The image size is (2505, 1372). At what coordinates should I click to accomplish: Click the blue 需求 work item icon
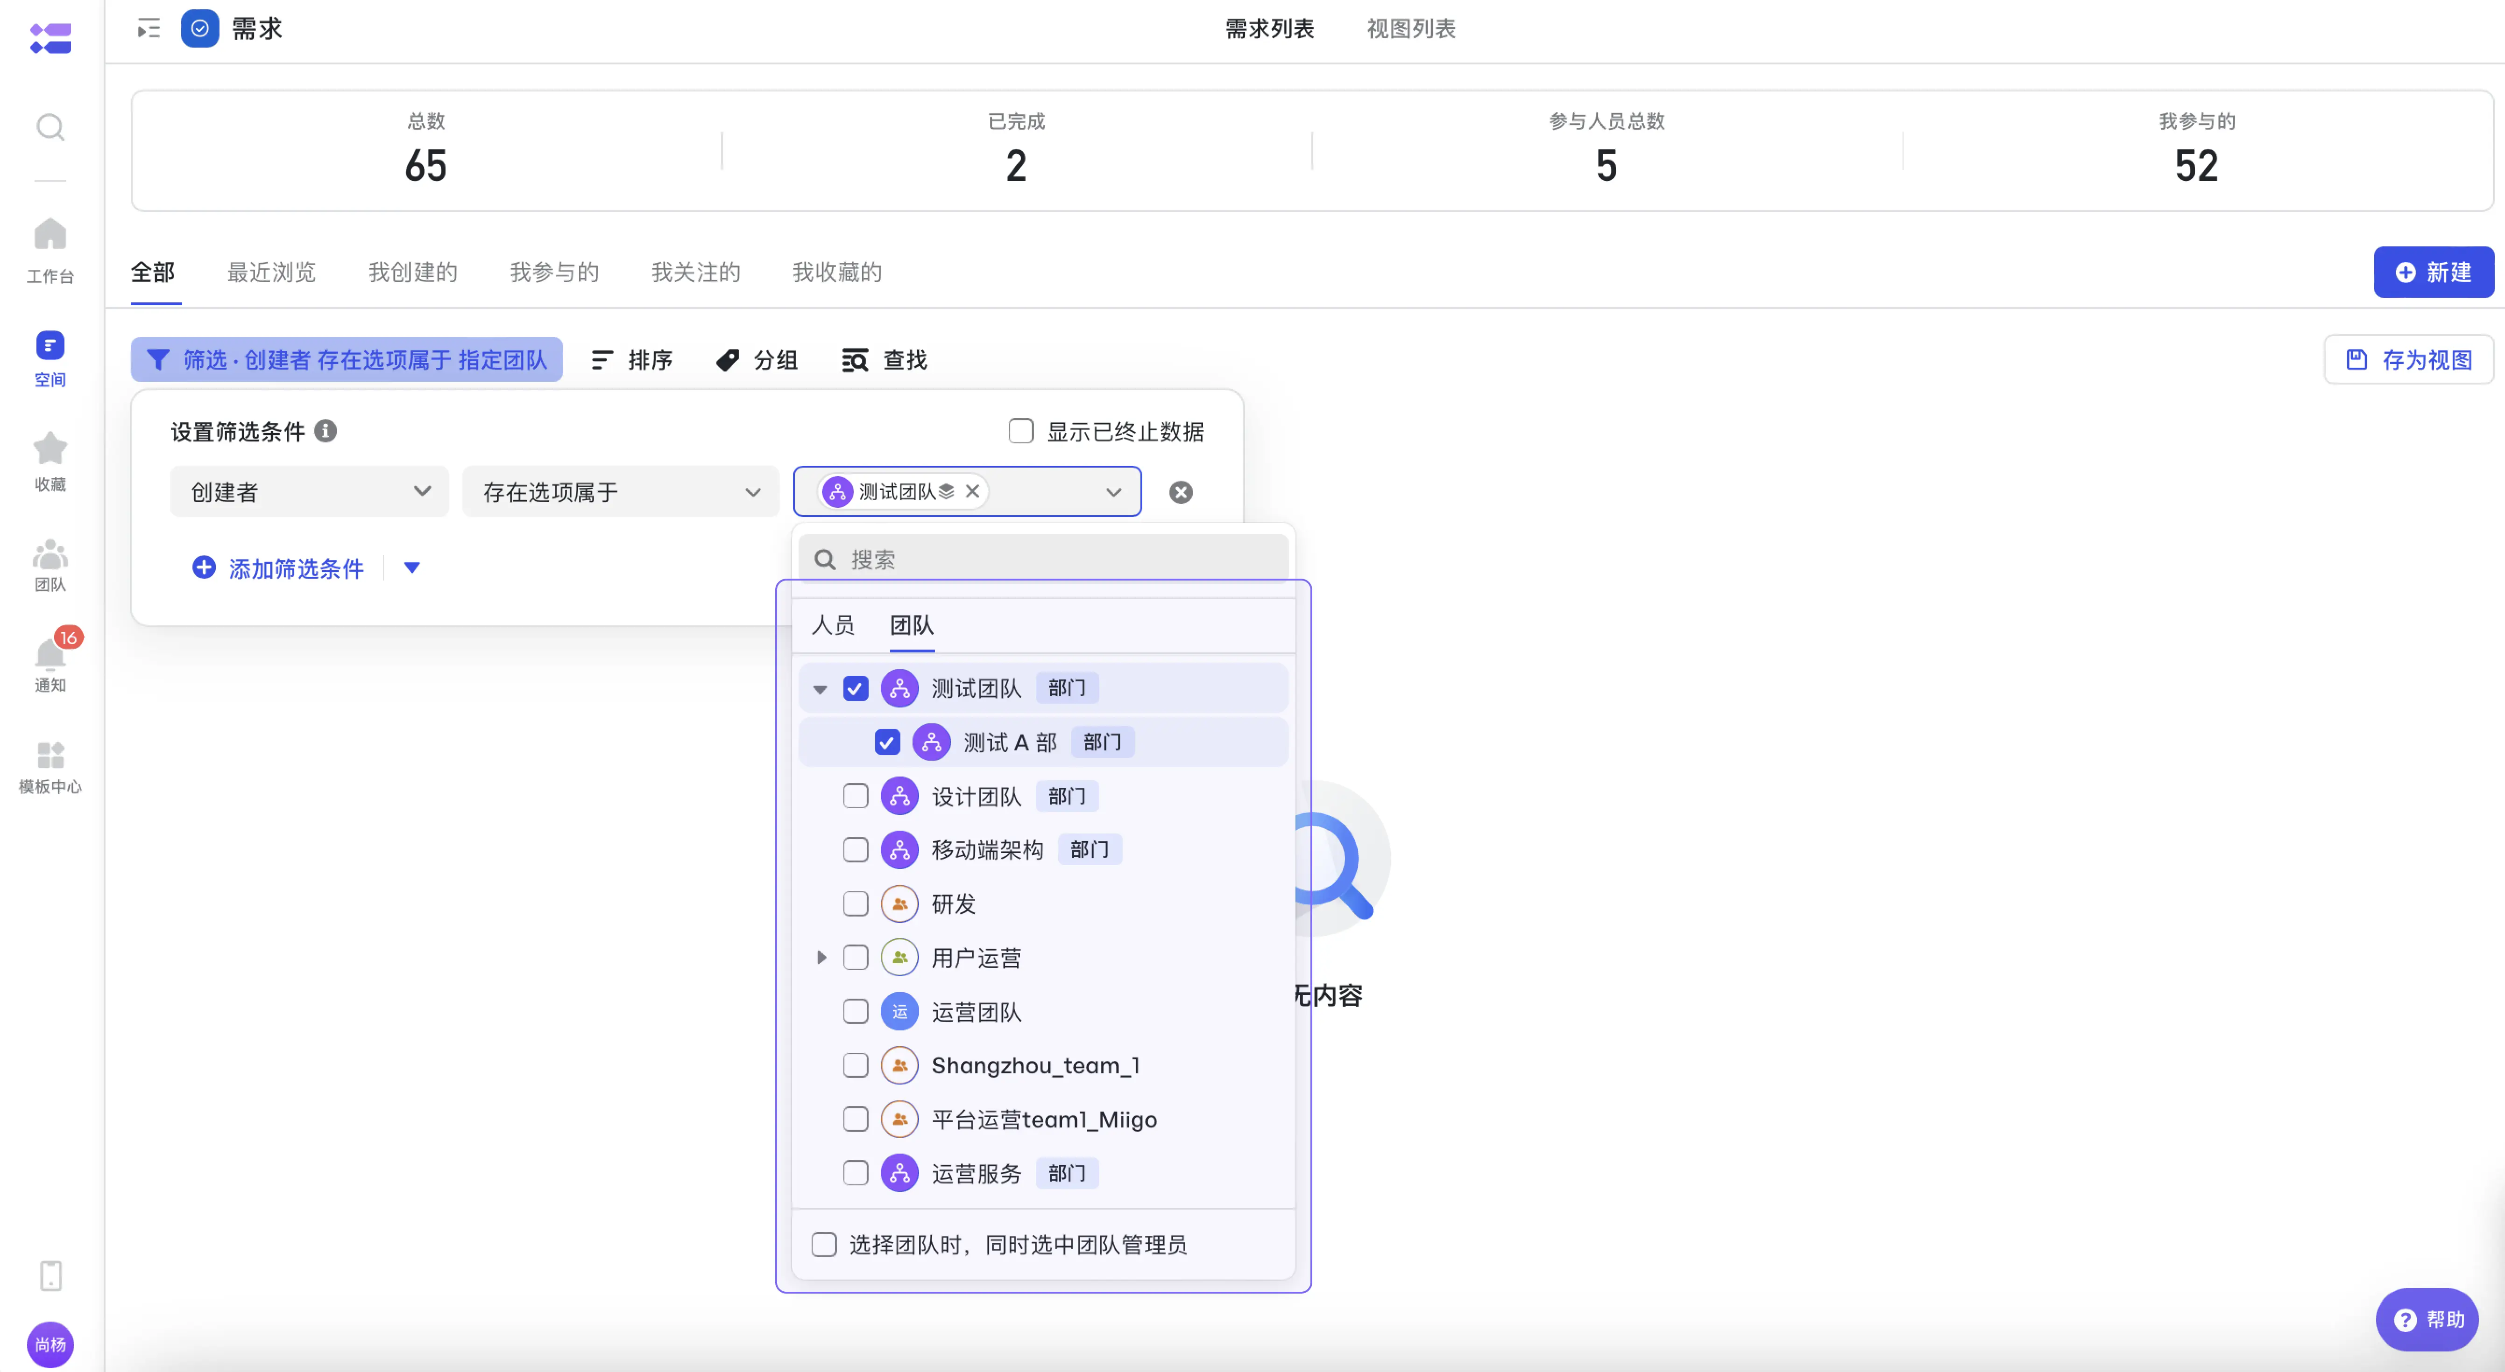[200, 29]
